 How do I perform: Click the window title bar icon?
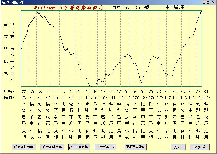pos(4,2)
